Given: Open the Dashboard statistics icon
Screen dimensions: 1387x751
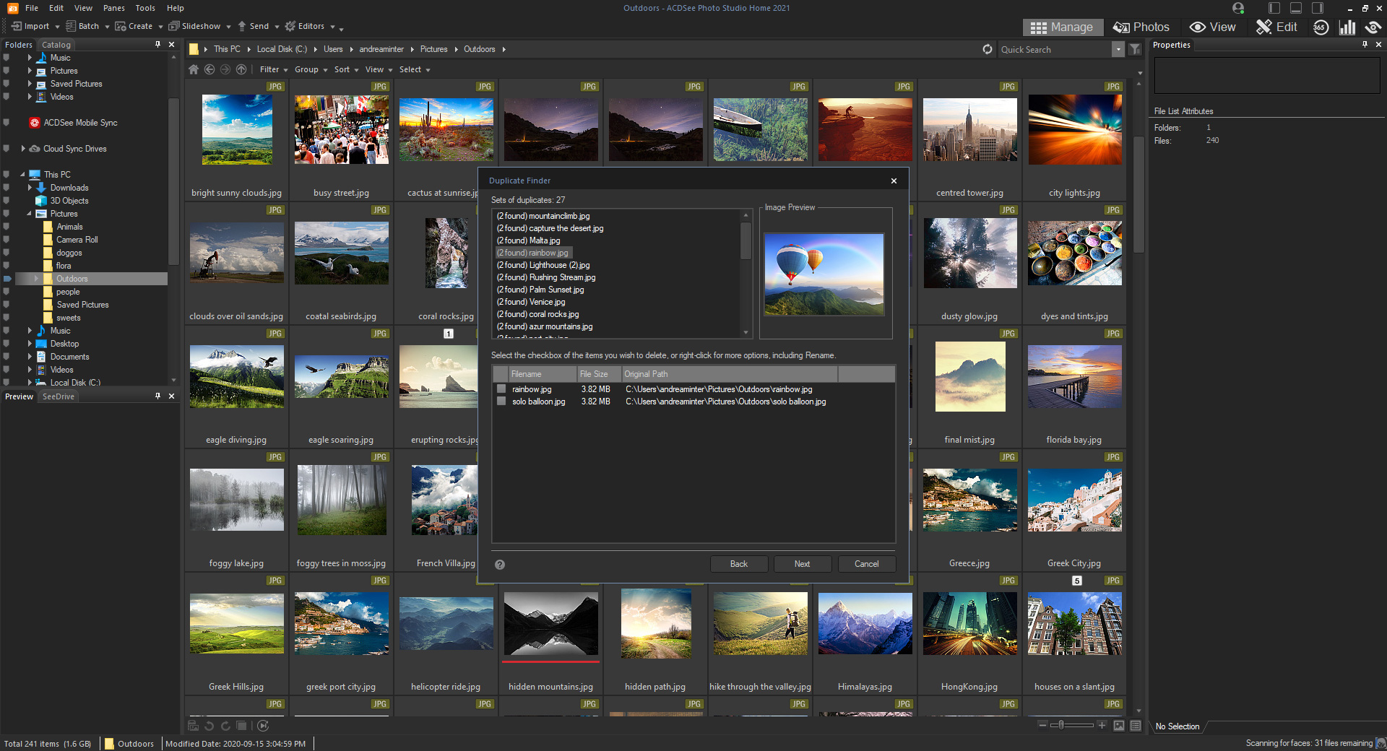Looking at the screenshot, I should pos(1347,27).
